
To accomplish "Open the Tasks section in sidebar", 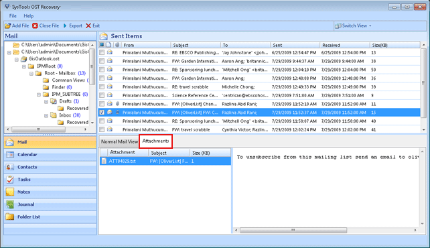I will click(50, 180).
